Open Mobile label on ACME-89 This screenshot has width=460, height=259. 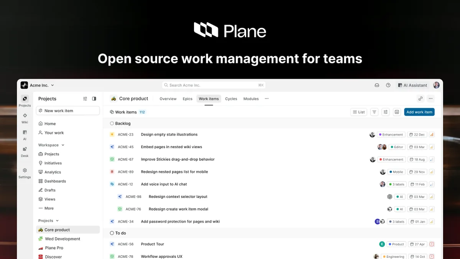click(x=396, y=172)
